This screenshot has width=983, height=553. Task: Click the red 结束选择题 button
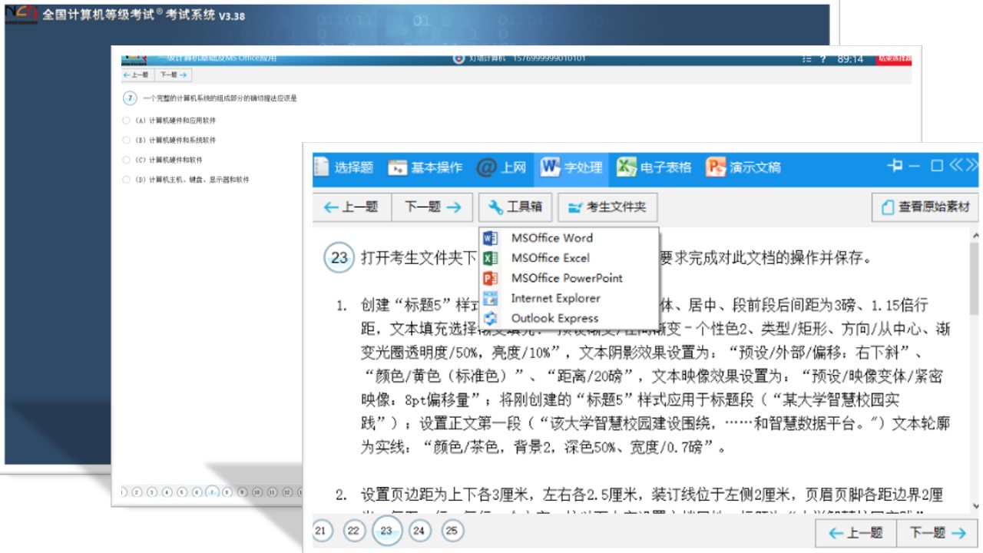(895, 58)
